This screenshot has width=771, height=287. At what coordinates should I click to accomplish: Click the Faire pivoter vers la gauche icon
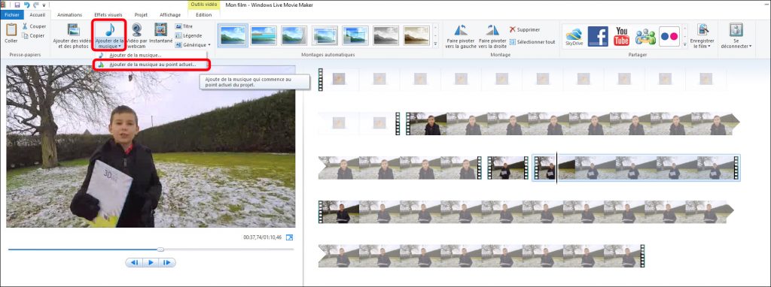click(461, 30)
